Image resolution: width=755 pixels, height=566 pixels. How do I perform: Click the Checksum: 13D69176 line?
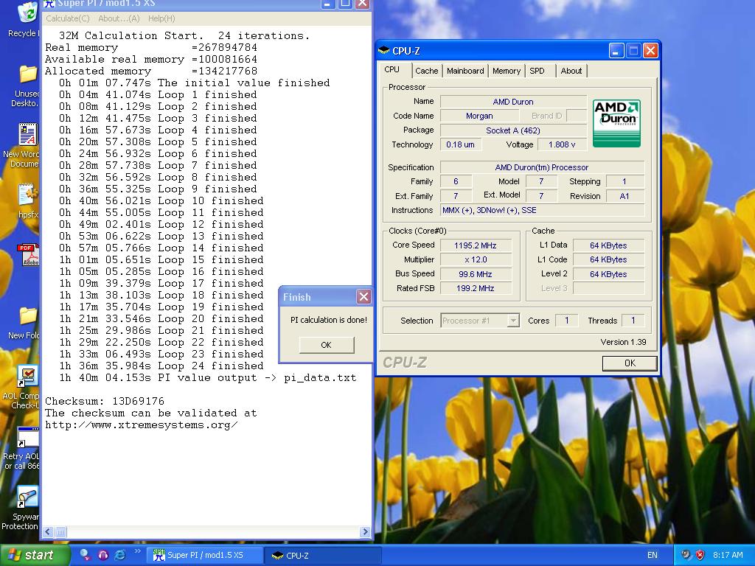pos(105,401)
